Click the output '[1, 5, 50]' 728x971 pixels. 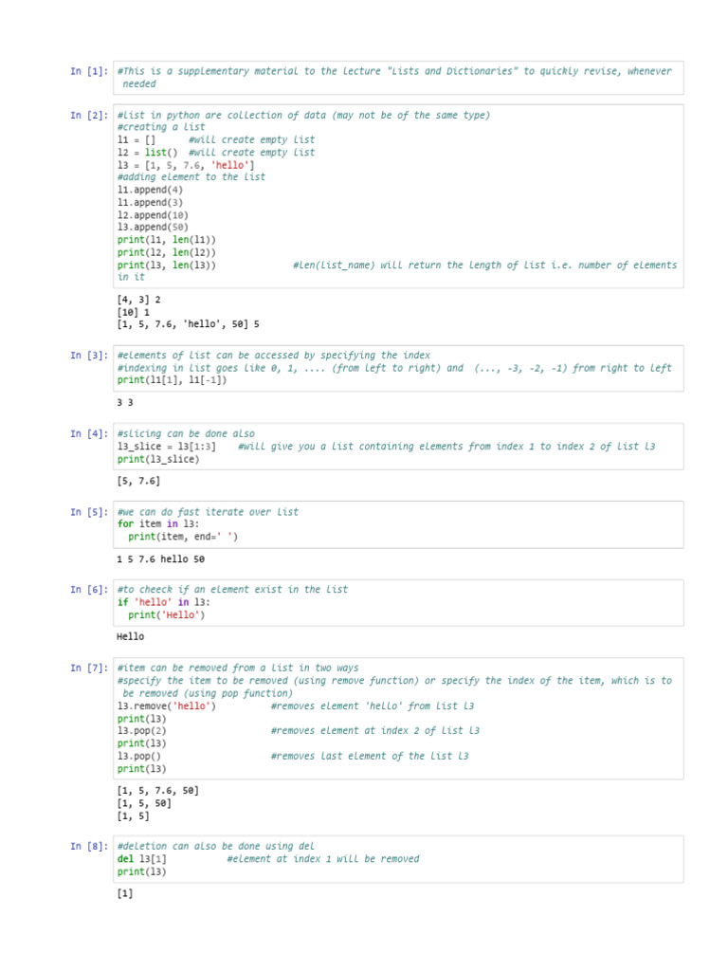[x=144, y=804]
